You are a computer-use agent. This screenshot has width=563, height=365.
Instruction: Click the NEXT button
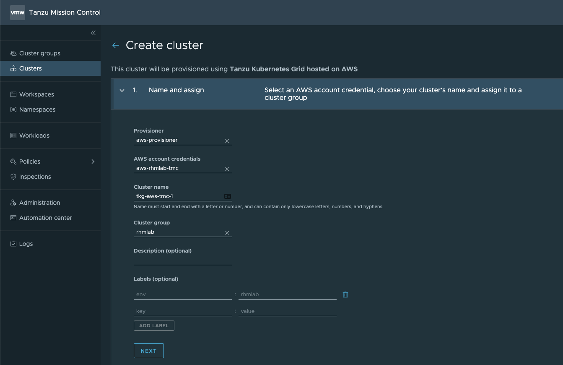tap(149, 351)
